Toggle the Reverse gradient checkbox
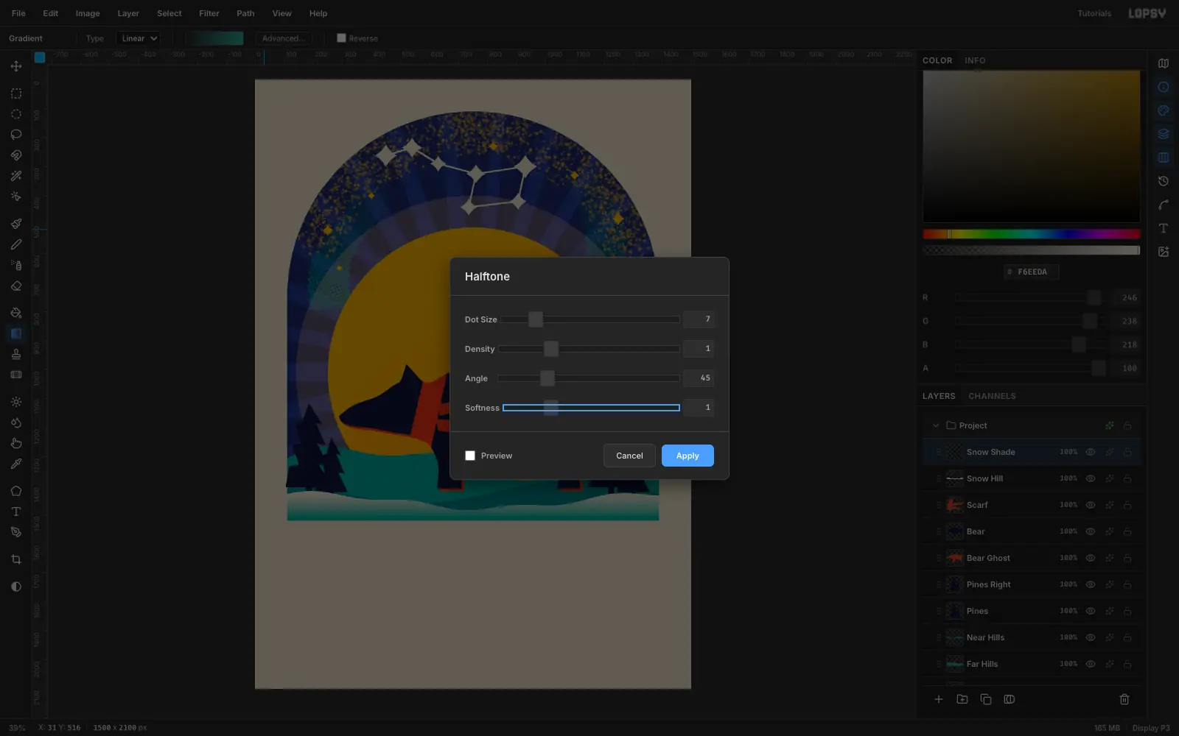 [341, 38]
